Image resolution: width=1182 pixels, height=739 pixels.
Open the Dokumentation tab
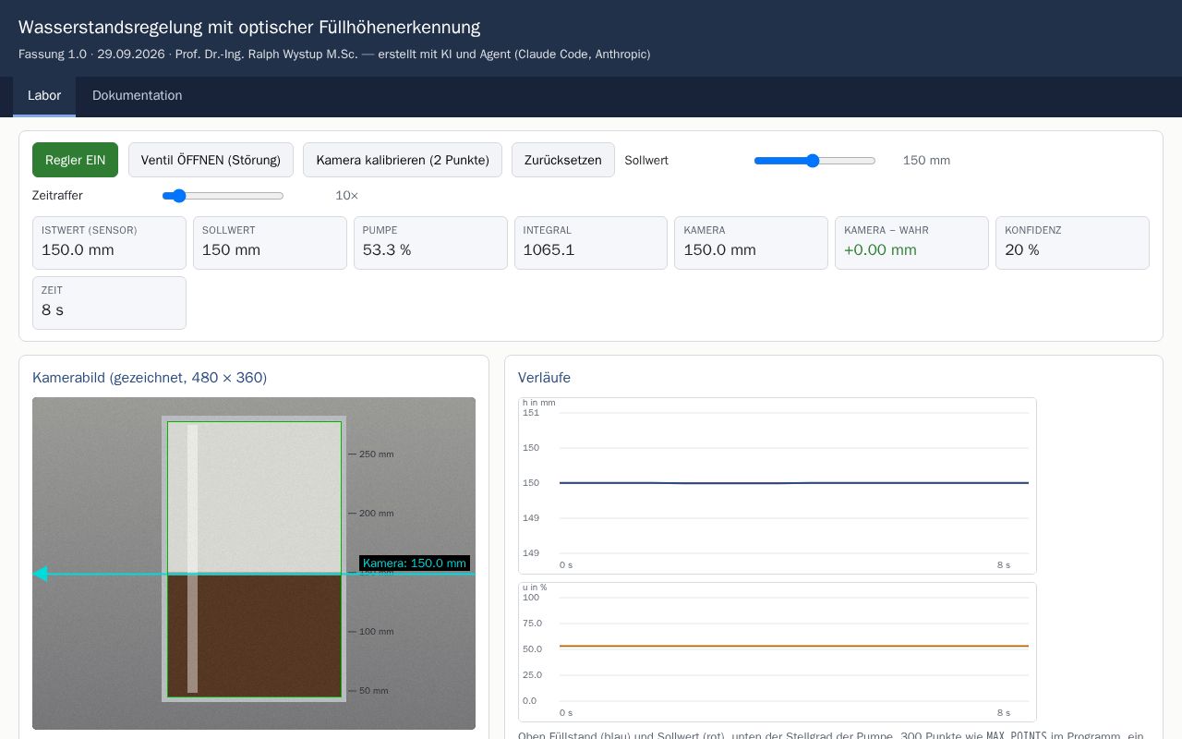[138, 96]
